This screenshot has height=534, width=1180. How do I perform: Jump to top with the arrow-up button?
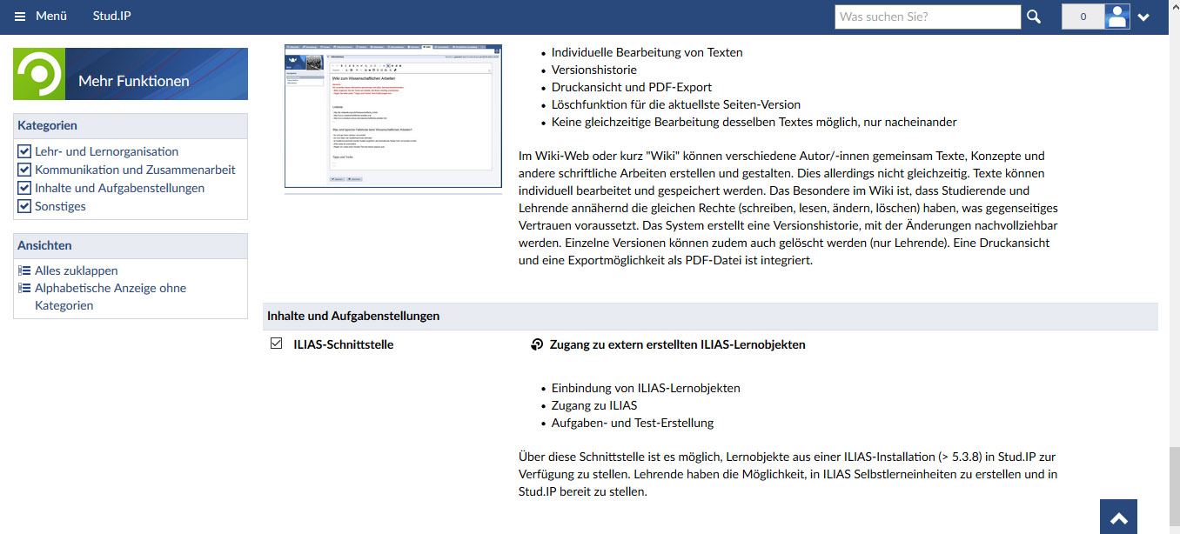[1119, 518]
